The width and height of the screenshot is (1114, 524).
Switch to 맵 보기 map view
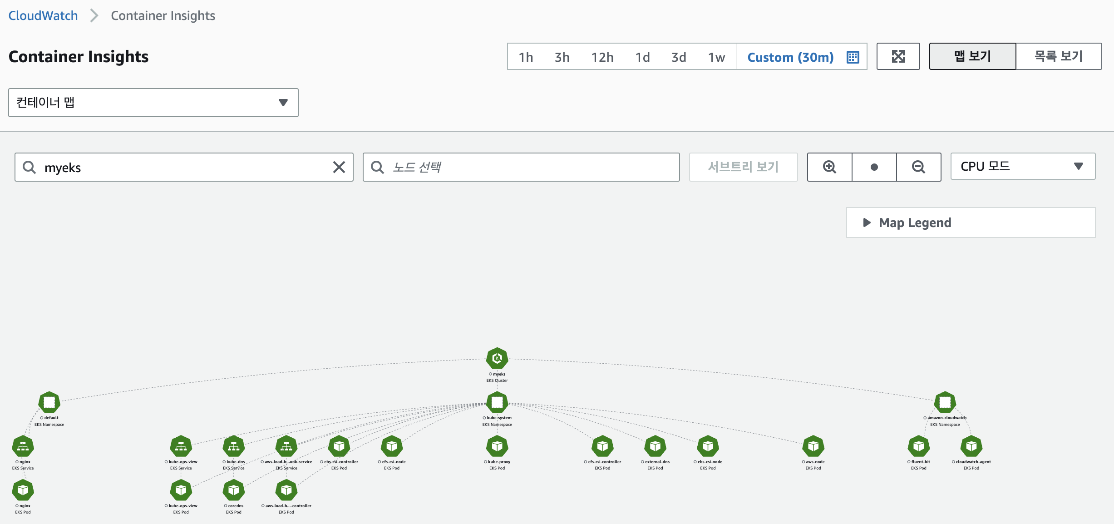click(x=972, y=56)
